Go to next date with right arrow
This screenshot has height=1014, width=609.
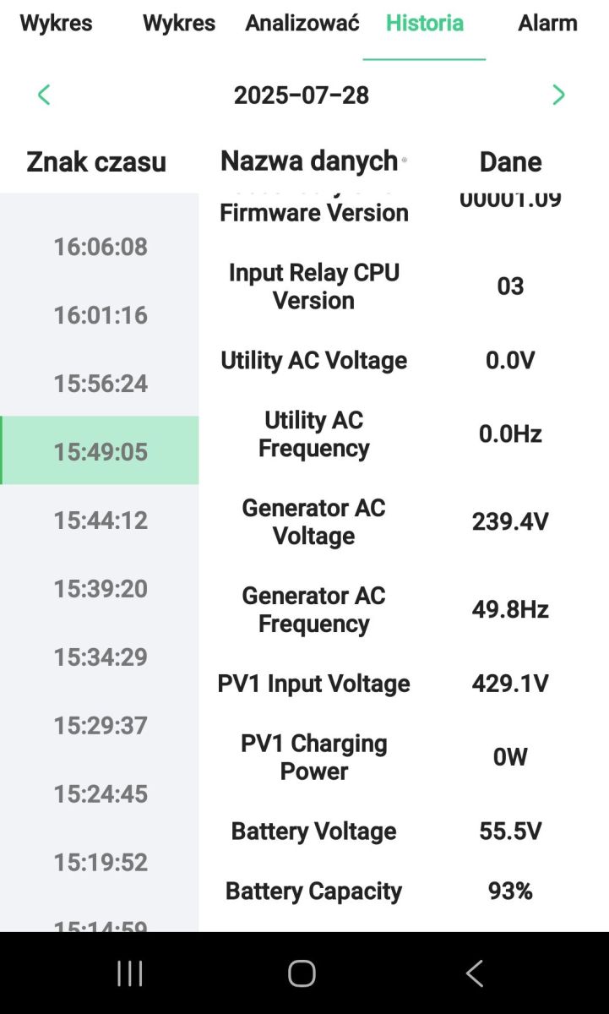557,95
